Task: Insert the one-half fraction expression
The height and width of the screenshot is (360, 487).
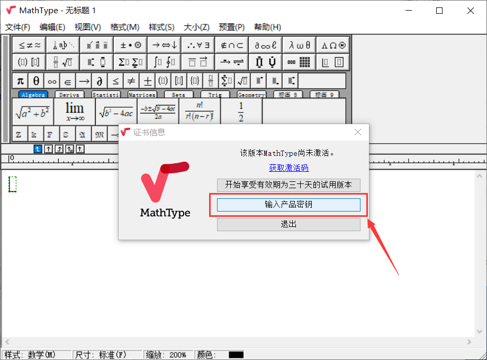Action: coord(241,112)
